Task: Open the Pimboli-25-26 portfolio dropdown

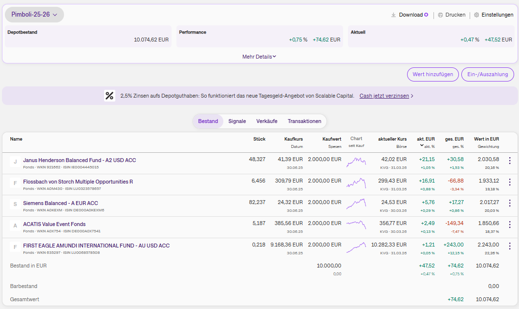Action: tap(34, 15)
